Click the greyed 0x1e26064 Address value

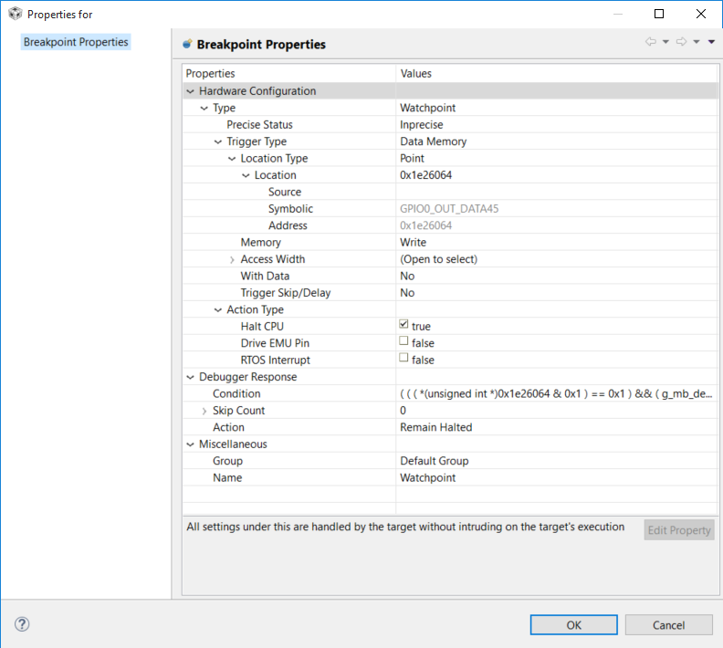425,225
